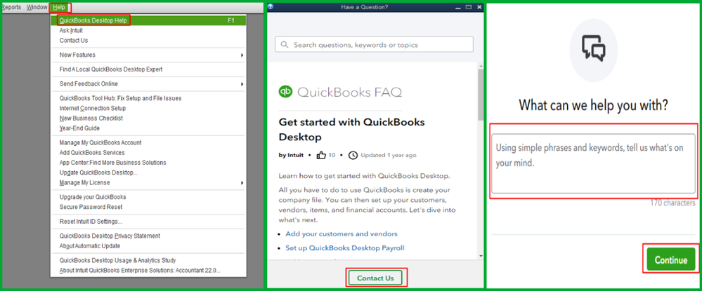Click the What can we help you with text box
Screen dimensions: 702x291
click(594, 162)
